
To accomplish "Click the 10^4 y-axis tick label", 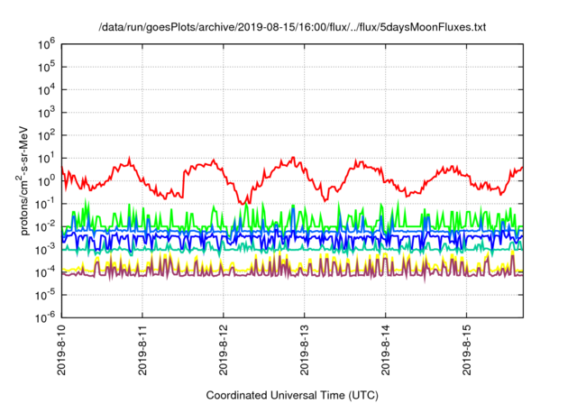I will click(x=46, y=90).
